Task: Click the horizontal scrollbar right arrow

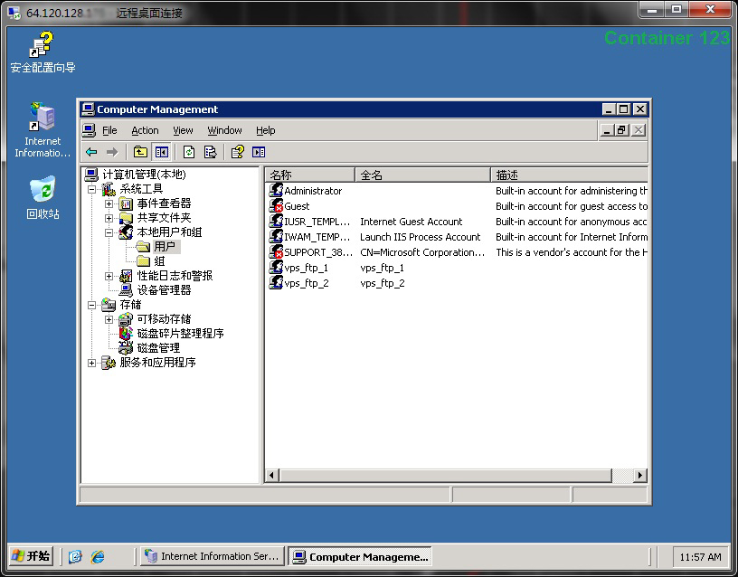Action: click(640, 475)
